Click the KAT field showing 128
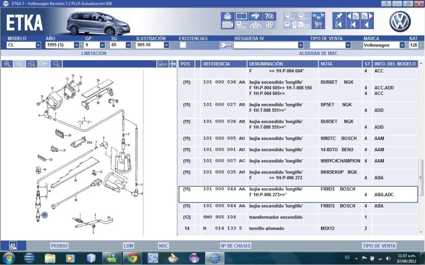 pyautogui.click(x=413, y=45)
